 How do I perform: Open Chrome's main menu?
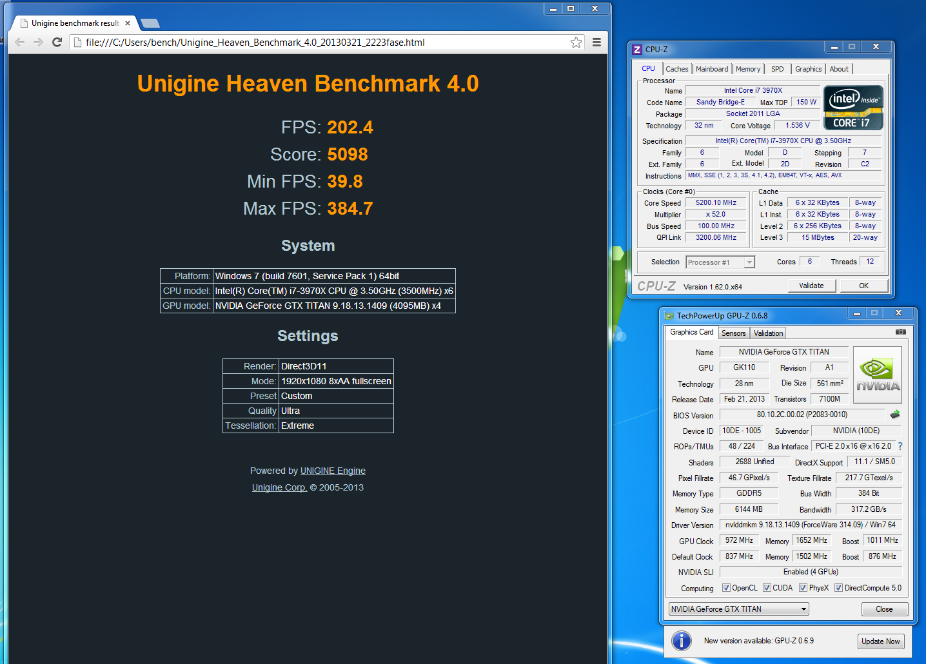point(596,42)
